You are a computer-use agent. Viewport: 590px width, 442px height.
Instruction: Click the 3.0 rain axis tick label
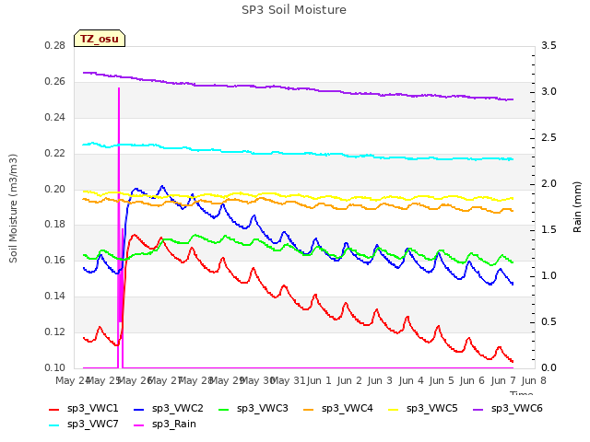point(549,92)
